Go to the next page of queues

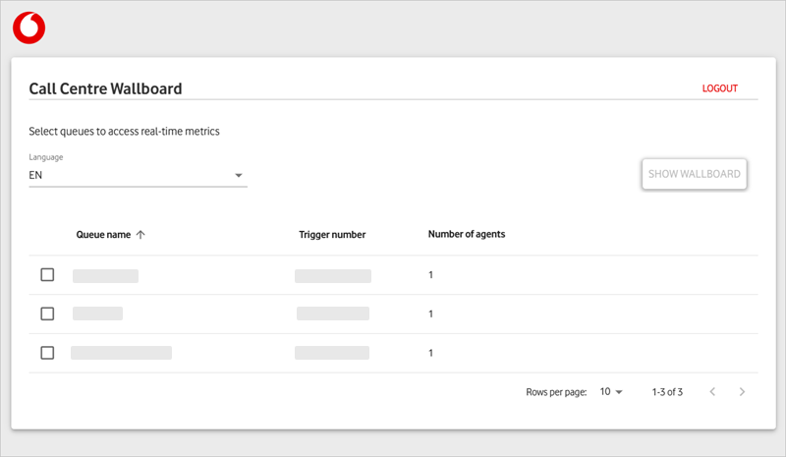pos(743,391)
